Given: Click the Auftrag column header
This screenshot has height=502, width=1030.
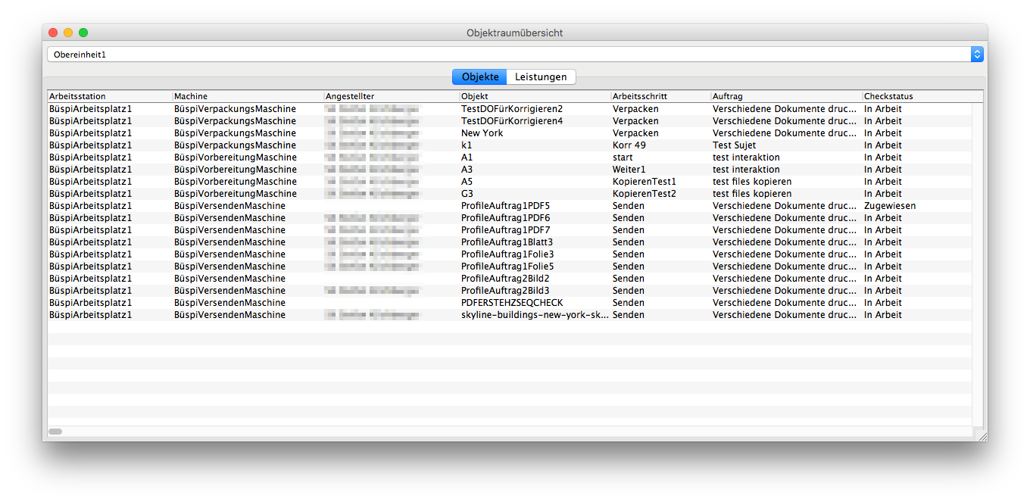Looking at the screenshot, I should pyautogui.click(x=786, y=96).
